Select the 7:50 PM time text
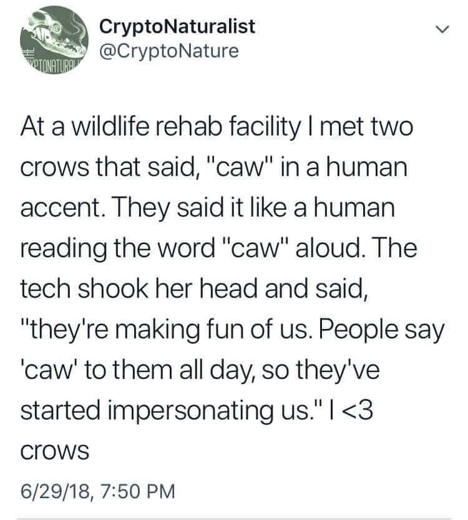Screen dimensions: 468x520 click(137, 491)
